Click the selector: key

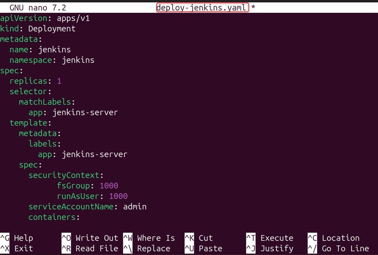pos(30,92)
